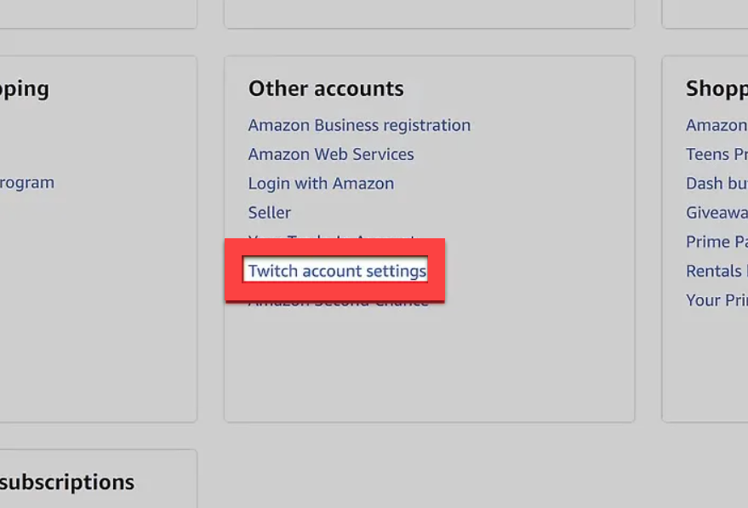Click the Other accounts card background
The width and height of the screenshot is (748, 508).
click(429, 366)
